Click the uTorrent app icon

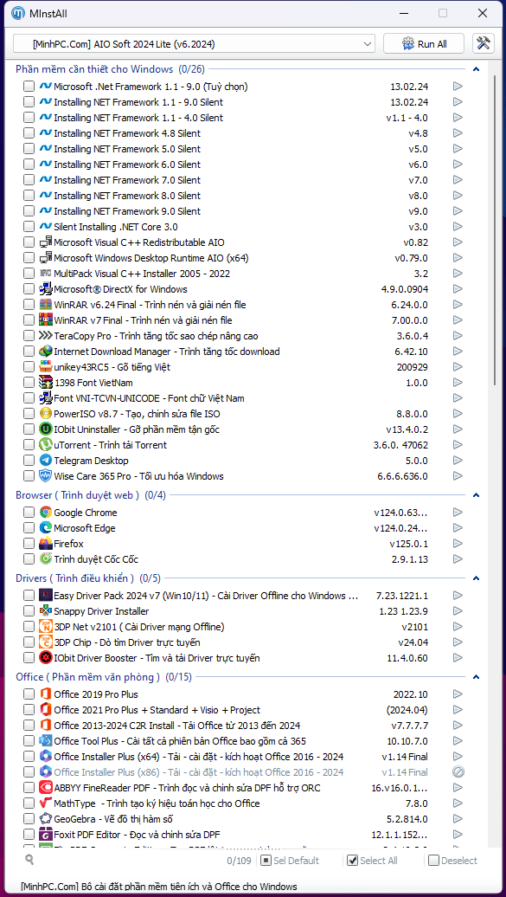46,445
